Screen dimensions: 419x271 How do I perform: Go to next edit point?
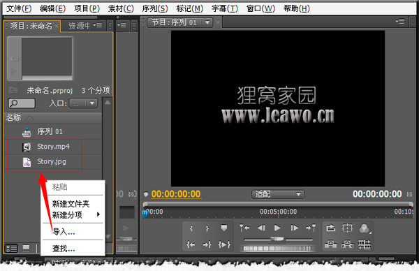311,228
